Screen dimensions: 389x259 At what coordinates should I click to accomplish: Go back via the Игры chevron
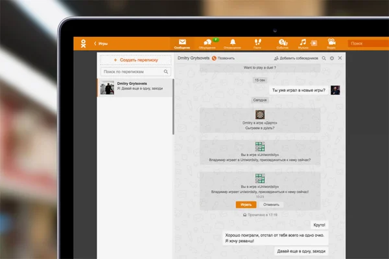click(100, 43)
